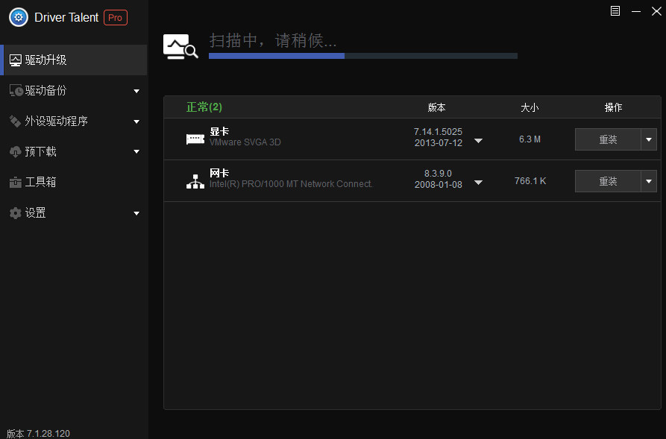Click the 2013-07-12 driver date

(439, 142)
